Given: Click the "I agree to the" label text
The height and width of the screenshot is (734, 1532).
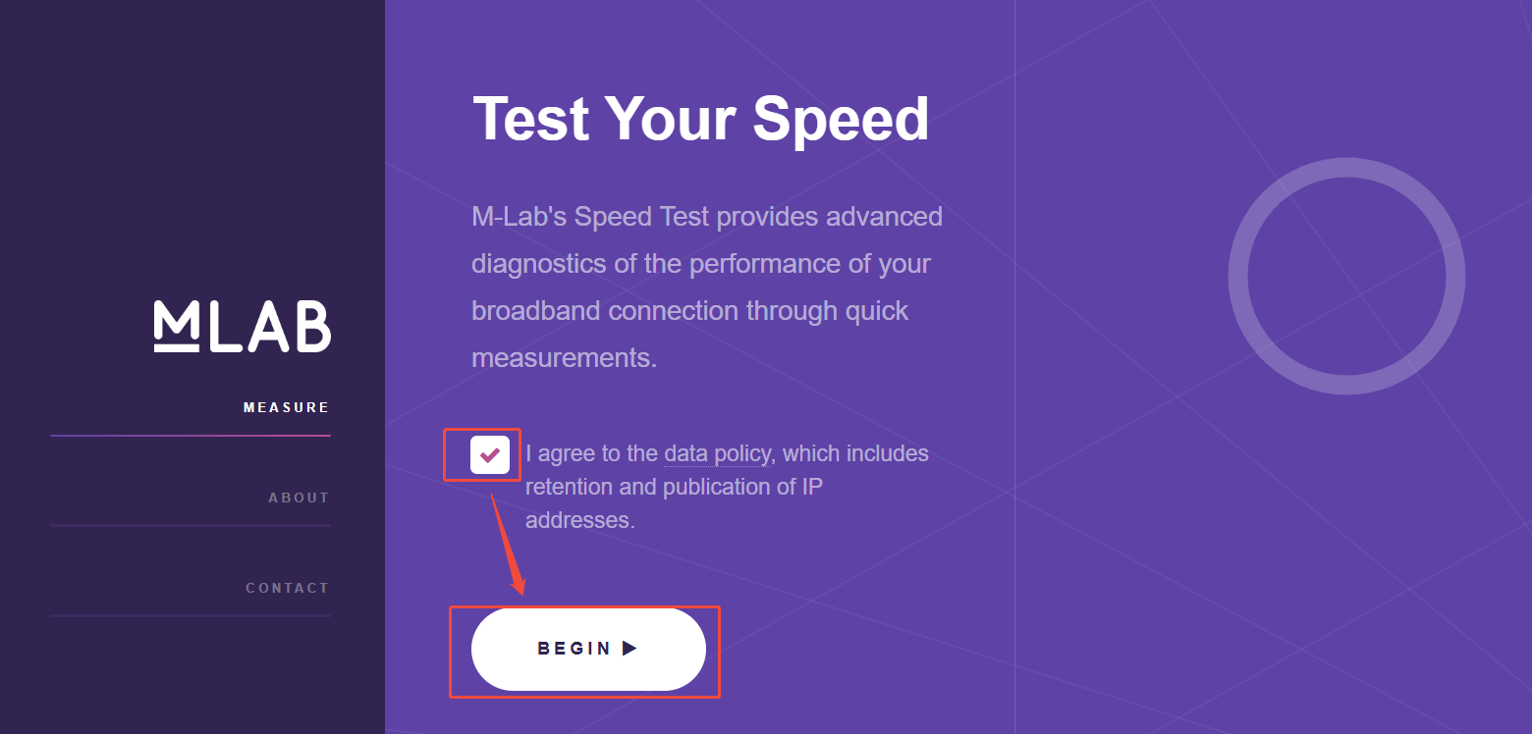Looking at the screenshot, I should click(x=591, y=453).
